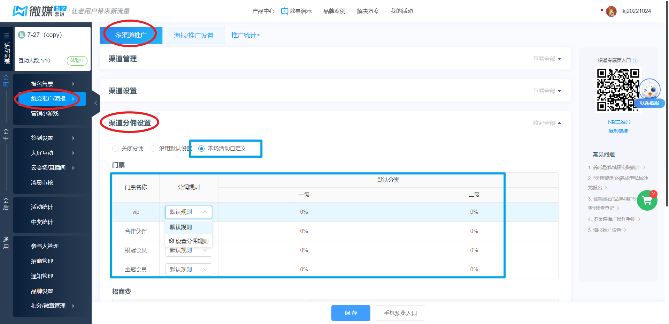Click the 效果演示 presentation icon

(284, 11)
